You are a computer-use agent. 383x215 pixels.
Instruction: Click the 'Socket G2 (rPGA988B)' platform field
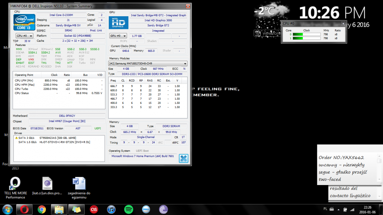tap(78, 36)
